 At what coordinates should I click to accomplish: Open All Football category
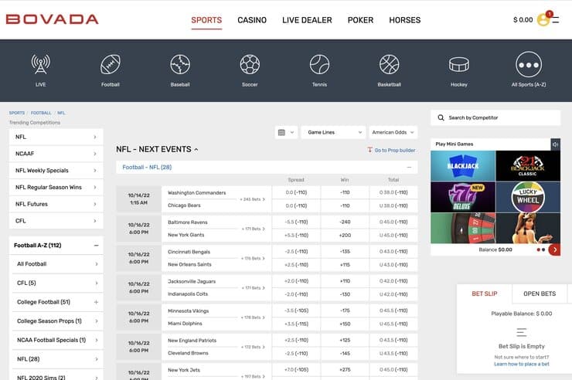point(58,264)
